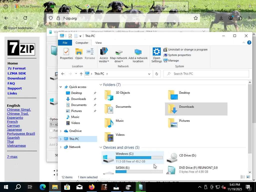The image size is (256, 192).
Task: Open Firefox application menu
Action: point(250,18)
